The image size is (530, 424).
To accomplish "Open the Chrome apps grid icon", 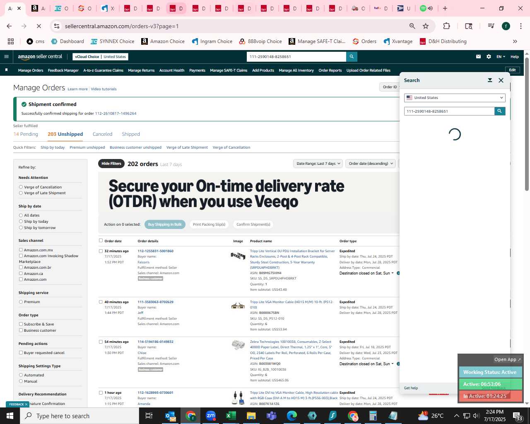I will 11,41.
